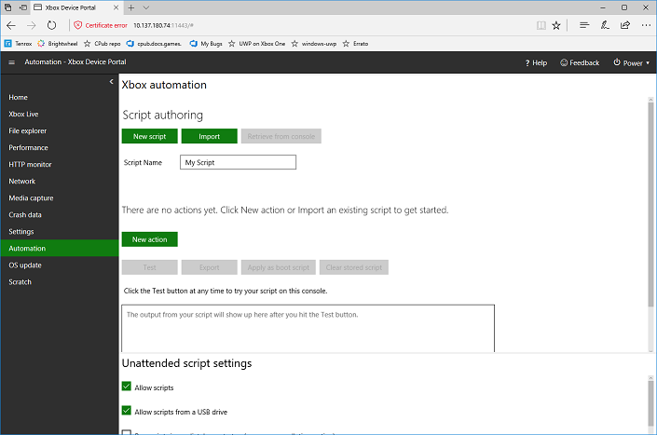Toggle Allow scripts from a USB drive
Viewport: 657px width, 435px height.
coord(127,410)
